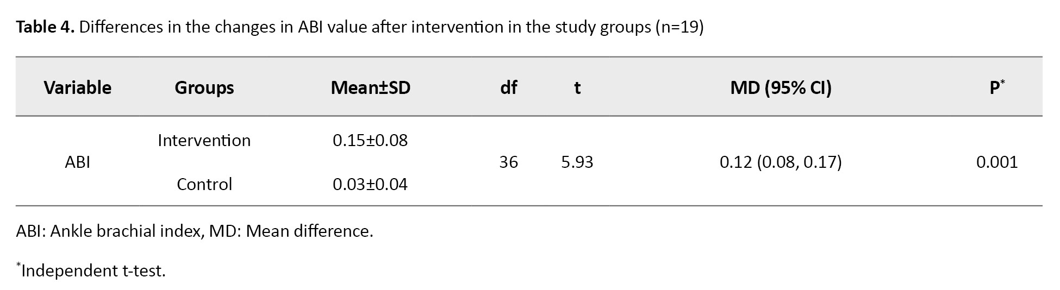1060x290 pixels.
Task: Select the df value 36
Action: pos(508,162)
